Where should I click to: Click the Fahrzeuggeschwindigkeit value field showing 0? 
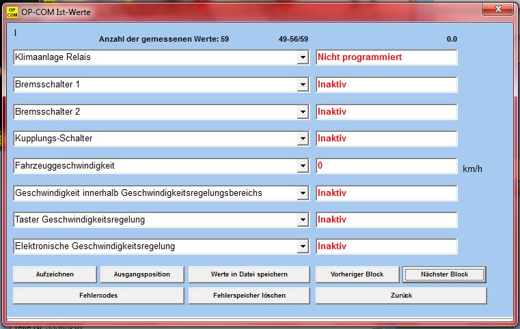click(x=387, y=166)
